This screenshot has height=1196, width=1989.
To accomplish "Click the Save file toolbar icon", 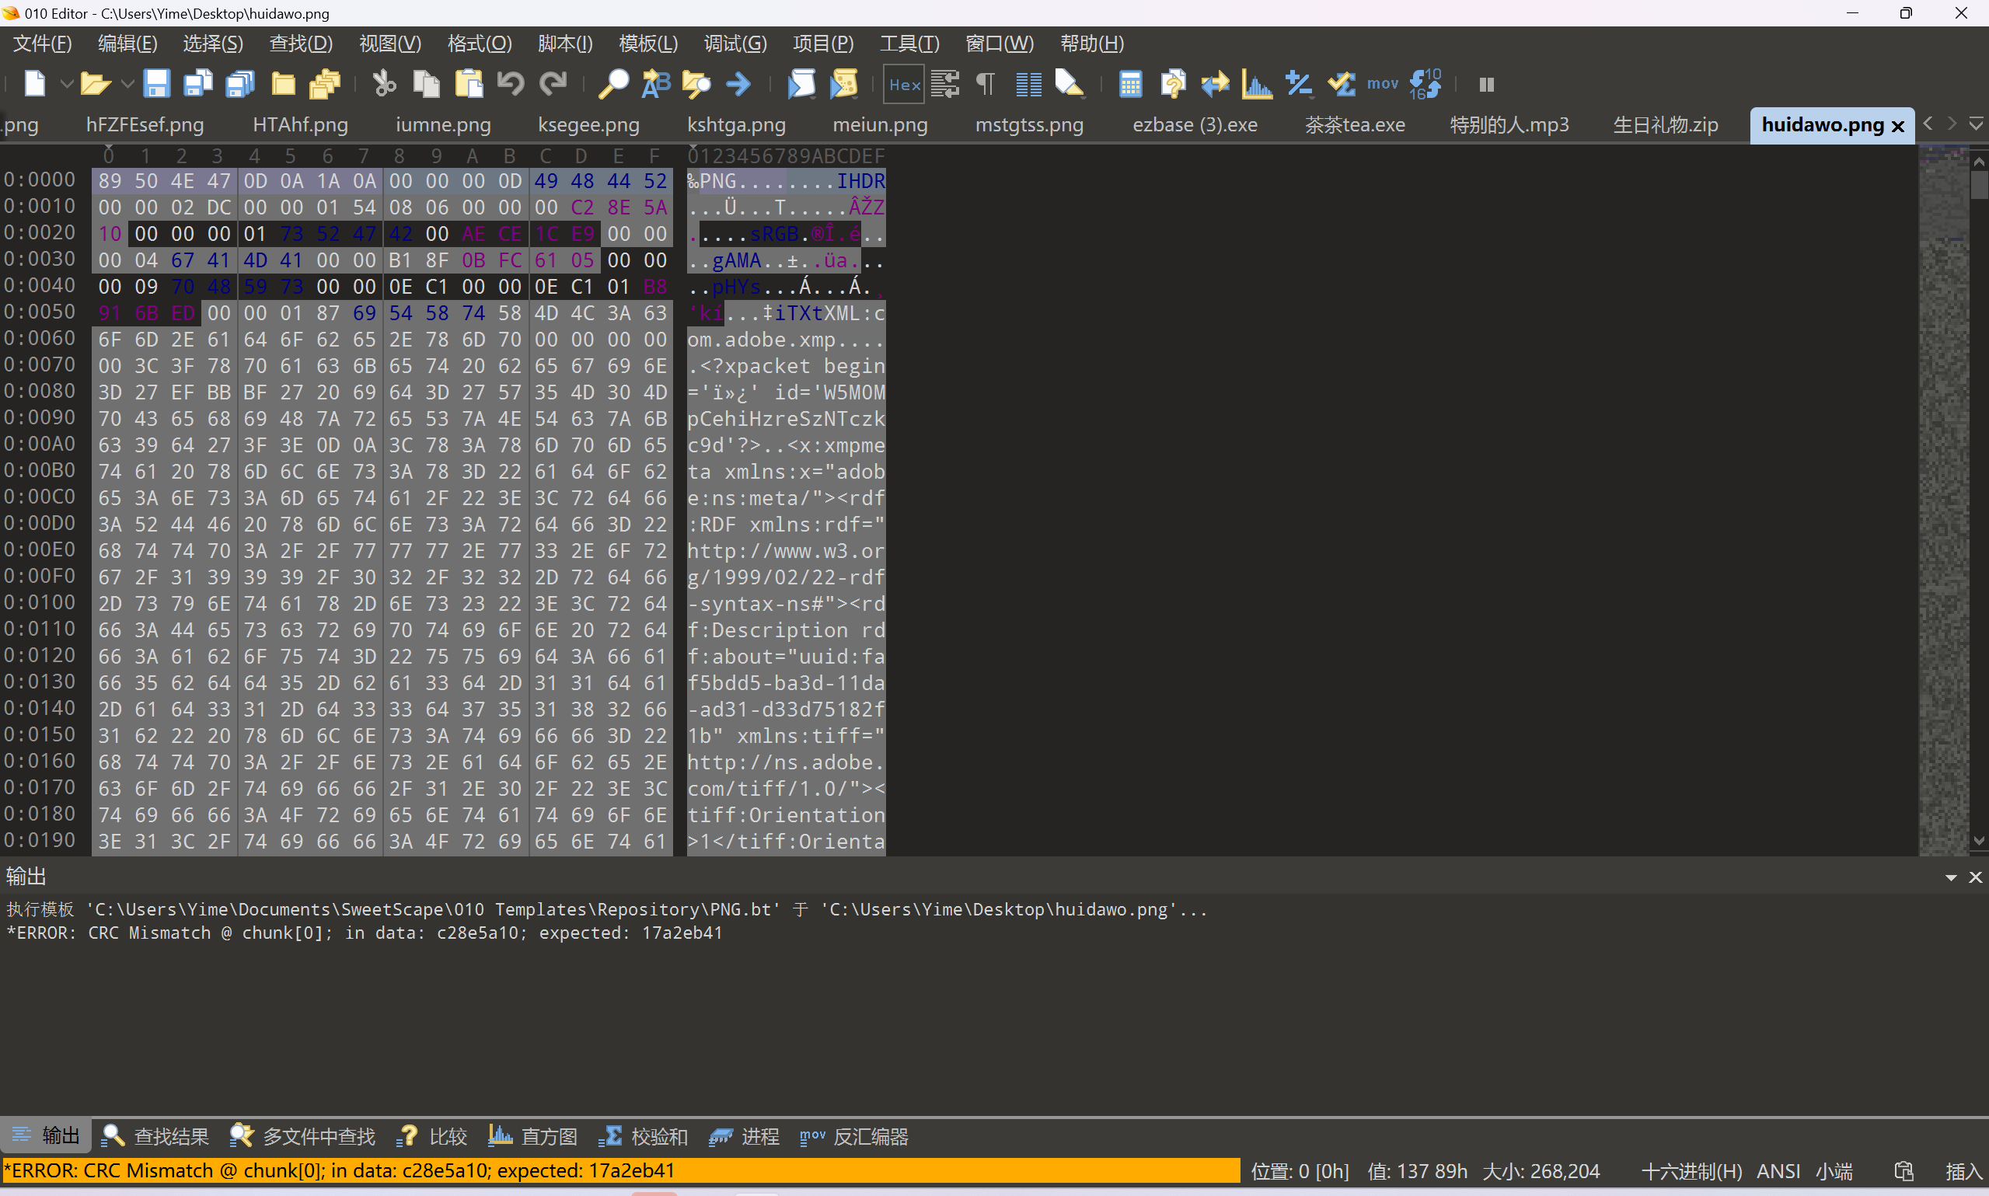I will [156, 84].
